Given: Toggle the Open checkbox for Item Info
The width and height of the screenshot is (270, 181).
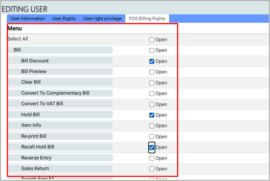Looking at the screenshot, I should tap(152, 126).
